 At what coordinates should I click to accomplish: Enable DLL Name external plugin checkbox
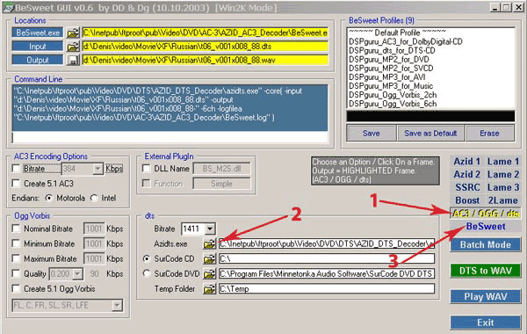coord(146,168)
